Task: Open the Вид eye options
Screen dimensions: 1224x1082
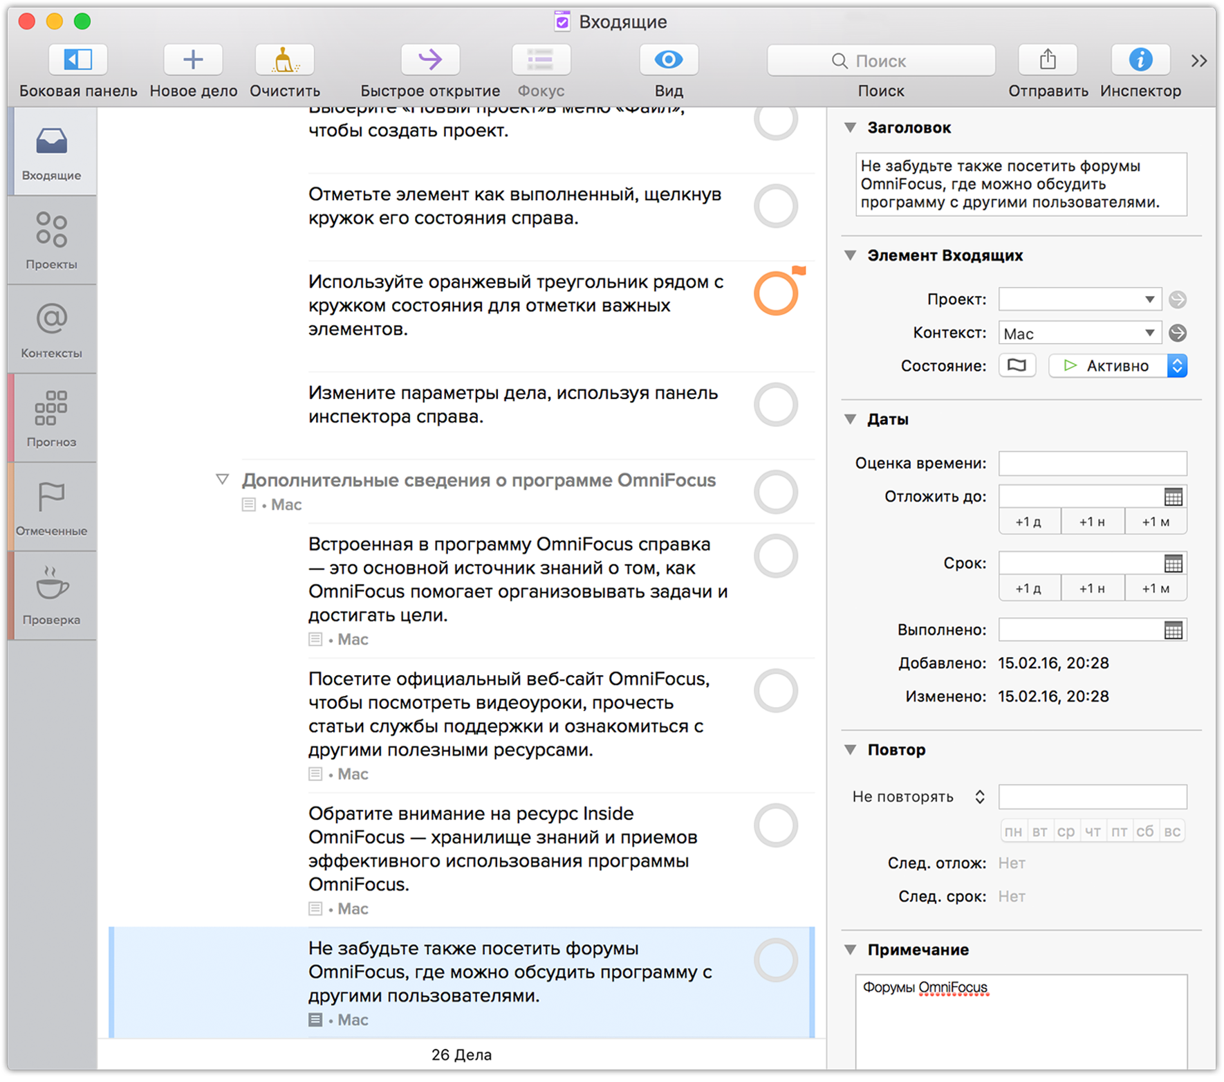Action: [669, 60]
